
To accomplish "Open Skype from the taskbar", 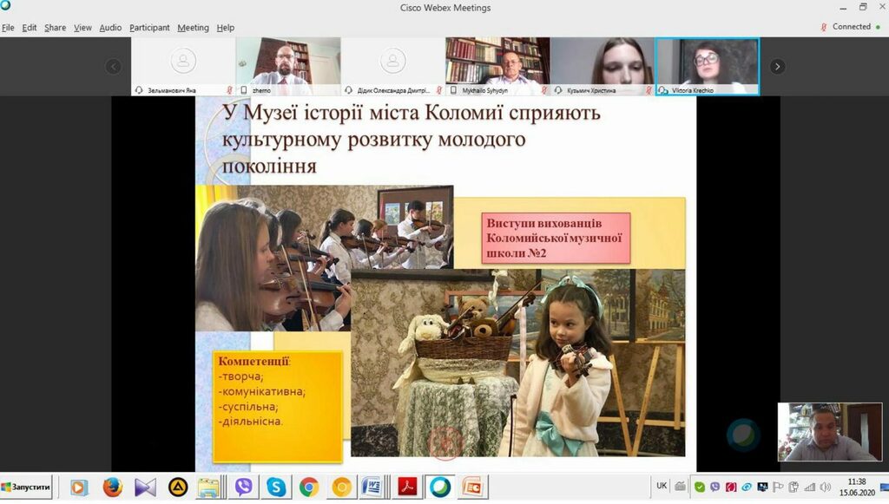I will click(x=276, y=488).
